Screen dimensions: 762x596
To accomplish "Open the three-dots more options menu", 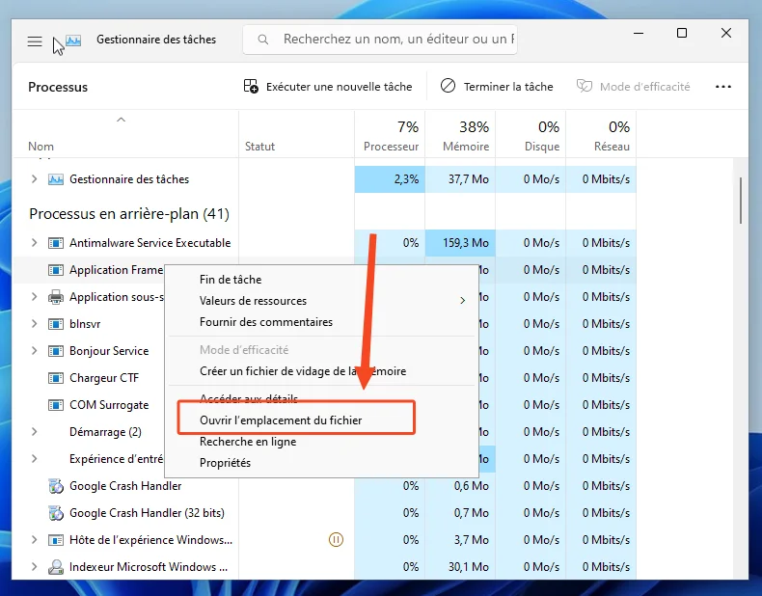I will tap(723, 87).
